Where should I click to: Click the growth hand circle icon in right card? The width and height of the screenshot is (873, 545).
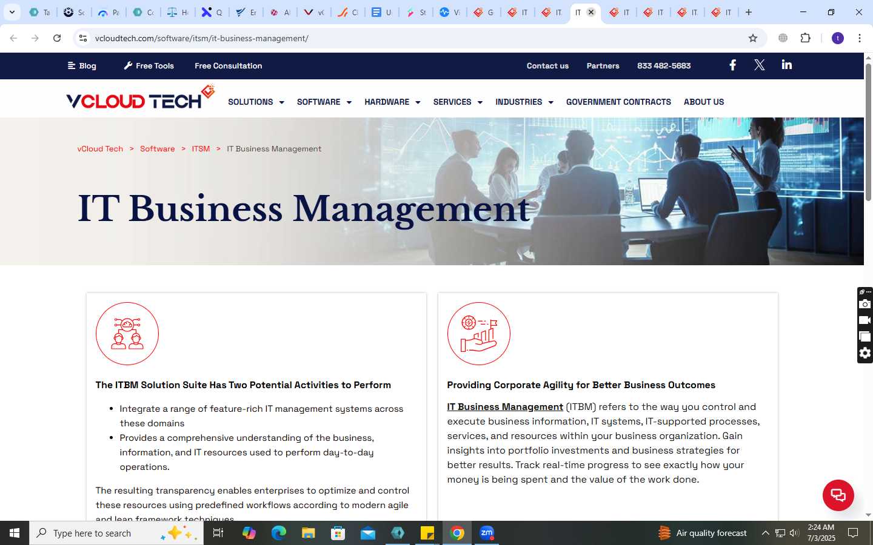(479, 334)
